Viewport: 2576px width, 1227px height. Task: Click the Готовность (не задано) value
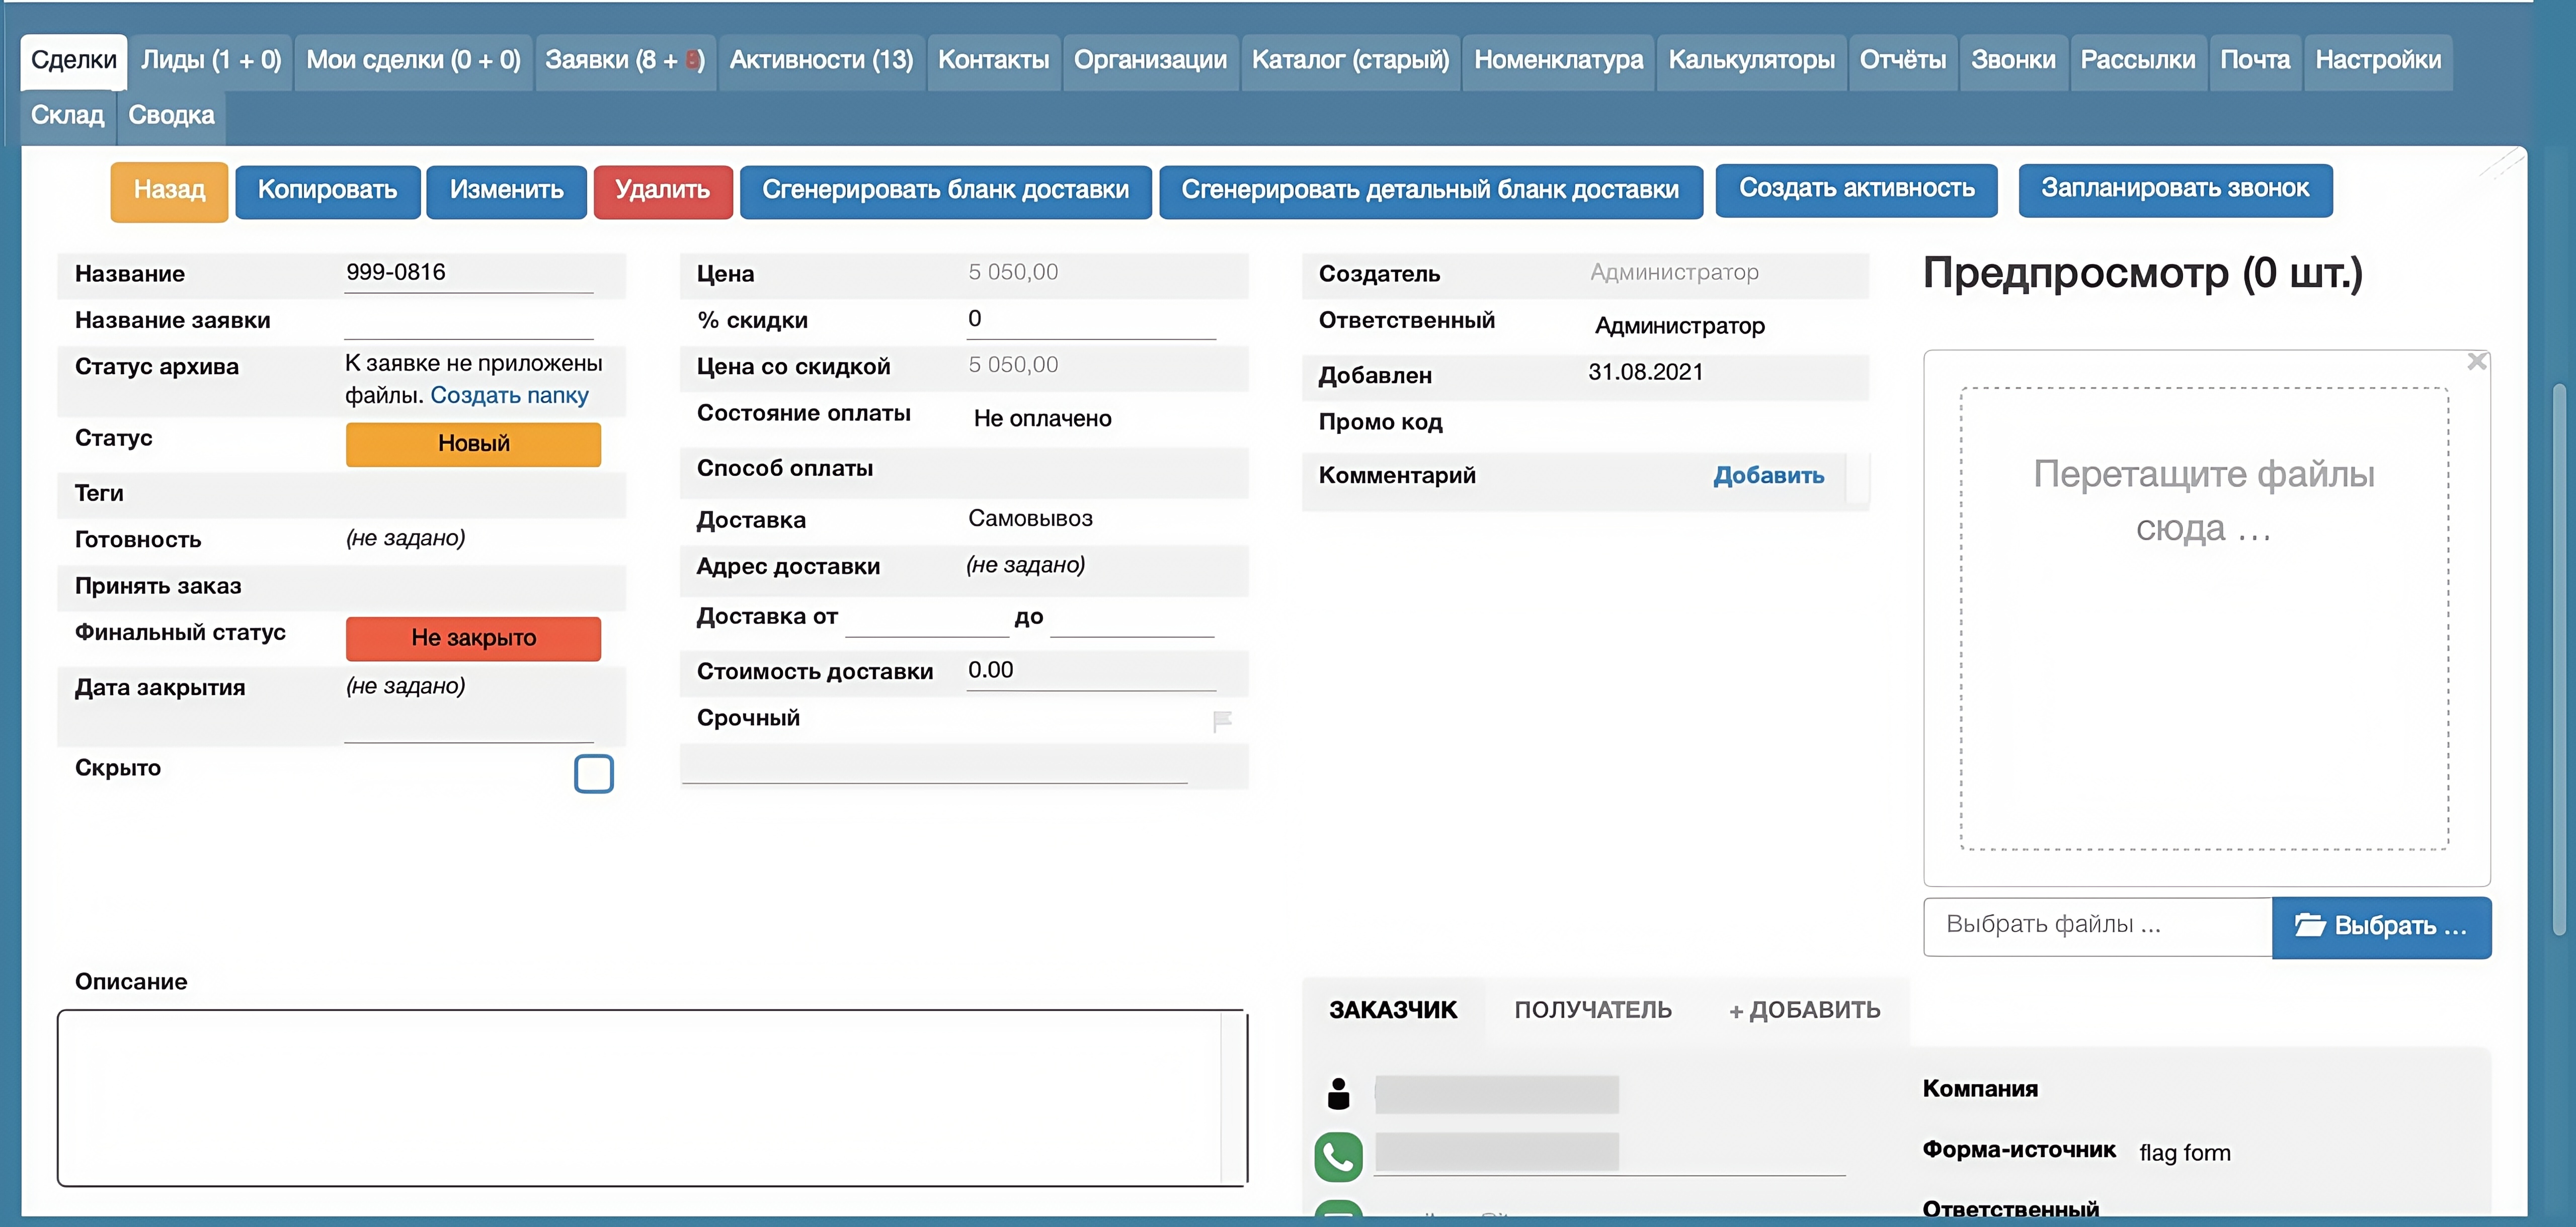(x=405, y=539)
